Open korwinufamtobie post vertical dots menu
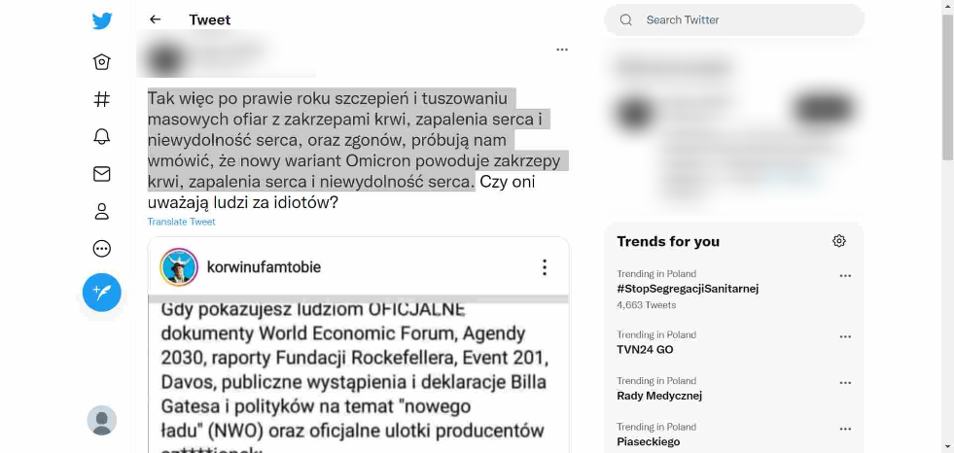The height and width of the screenshot is (453, 954). click(545, 267)
